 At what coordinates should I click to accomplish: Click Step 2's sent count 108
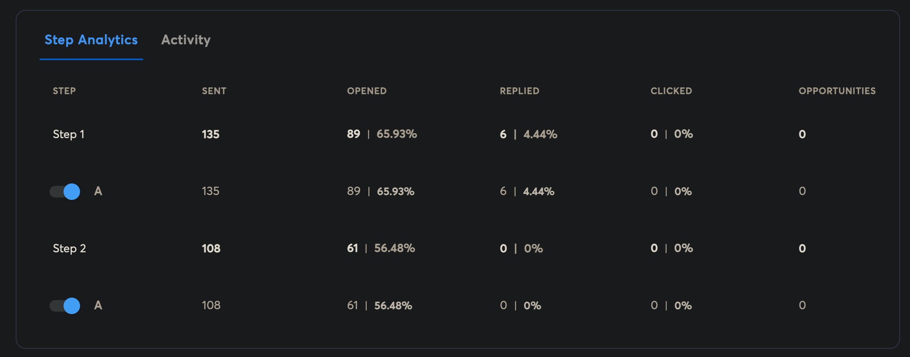pyautogui.click(x=211, y=248)
